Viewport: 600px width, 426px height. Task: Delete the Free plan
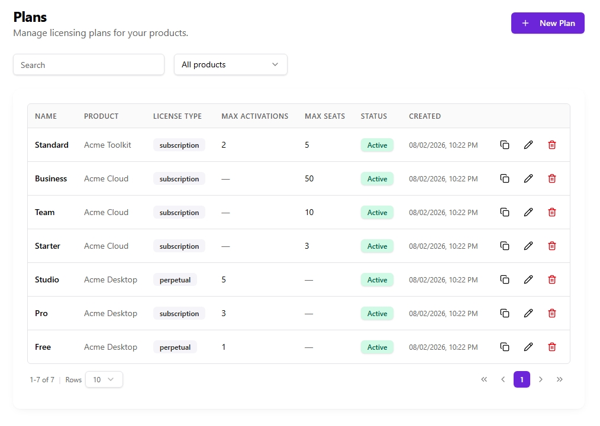[552, 347]
